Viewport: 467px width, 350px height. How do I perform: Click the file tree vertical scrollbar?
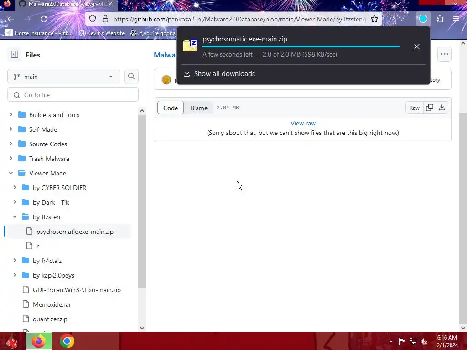point(142,202)
